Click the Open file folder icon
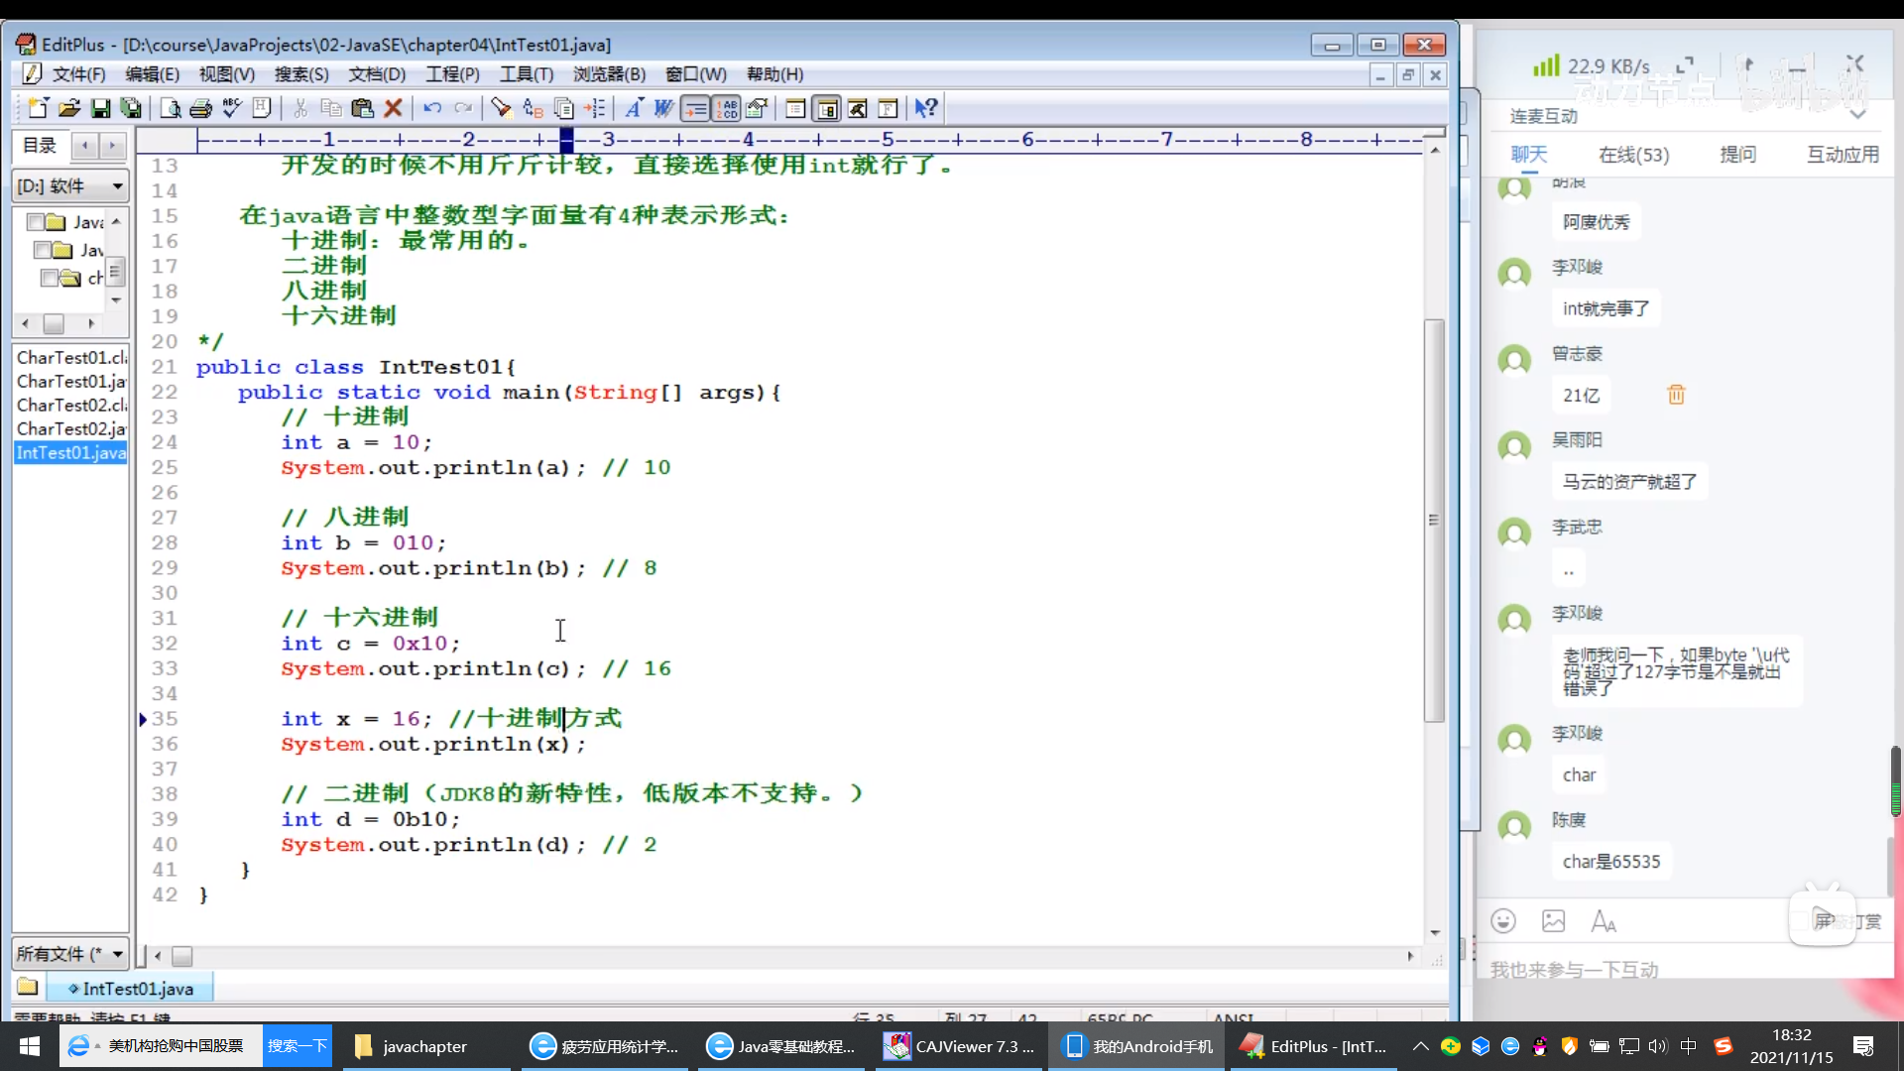The height and width of the screenshot is (1071, 1904). pyautogui.click(x=68, y=108)
